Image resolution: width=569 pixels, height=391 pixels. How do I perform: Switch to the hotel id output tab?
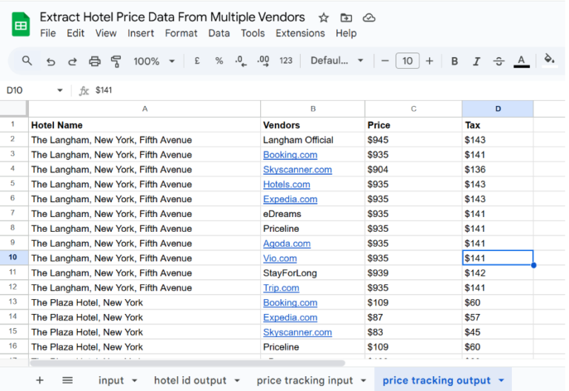(190, 381)
